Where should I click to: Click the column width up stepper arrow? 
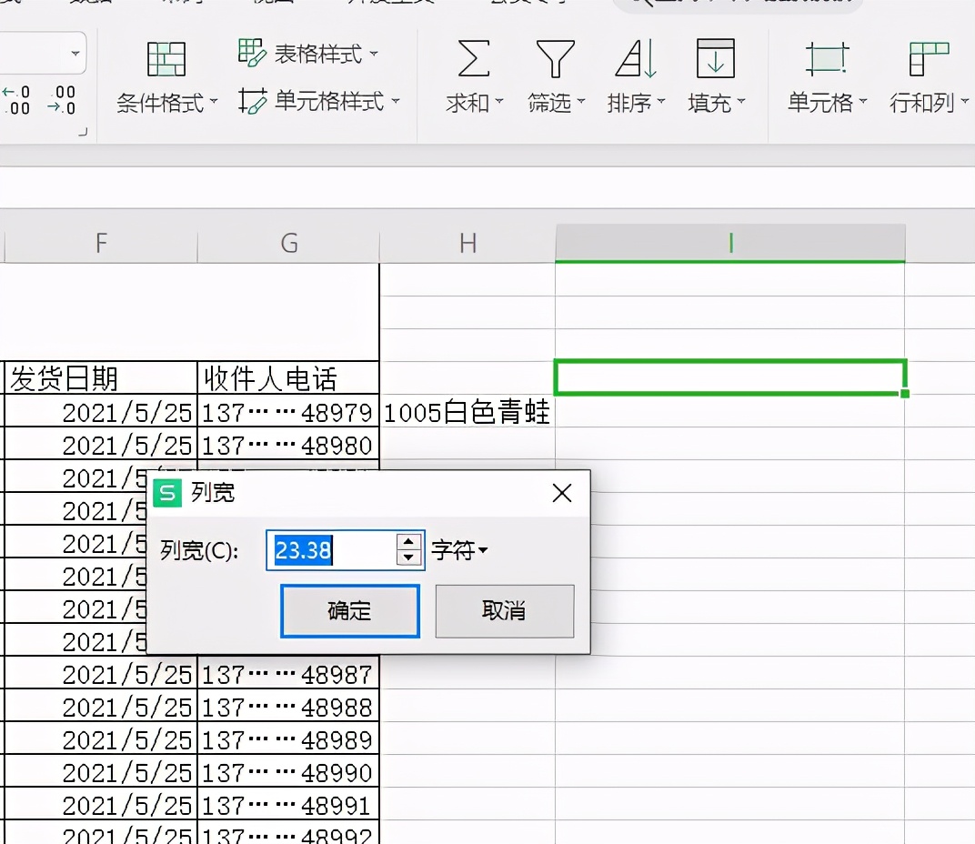point(409,543)
